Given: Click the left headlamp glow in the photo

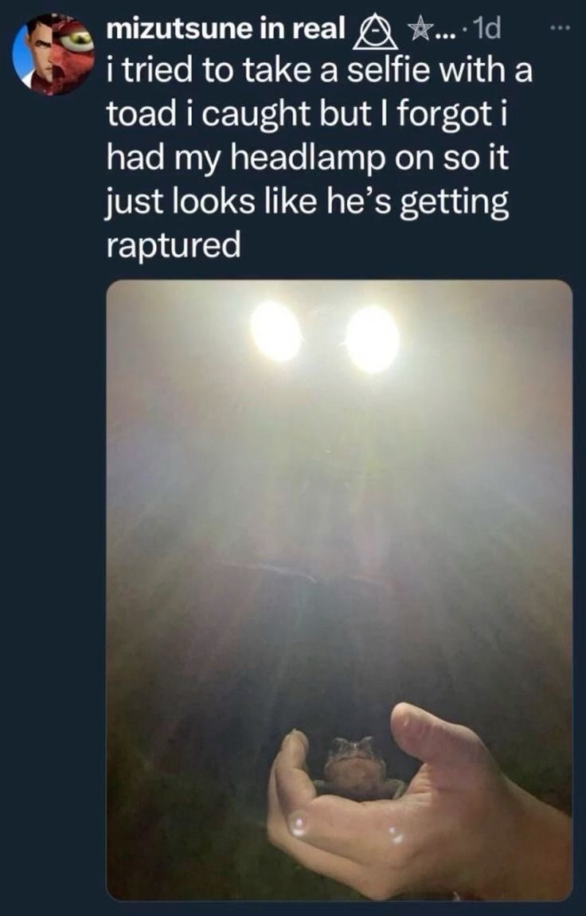Looking at the screenshot, I should (x=275, y=331).
